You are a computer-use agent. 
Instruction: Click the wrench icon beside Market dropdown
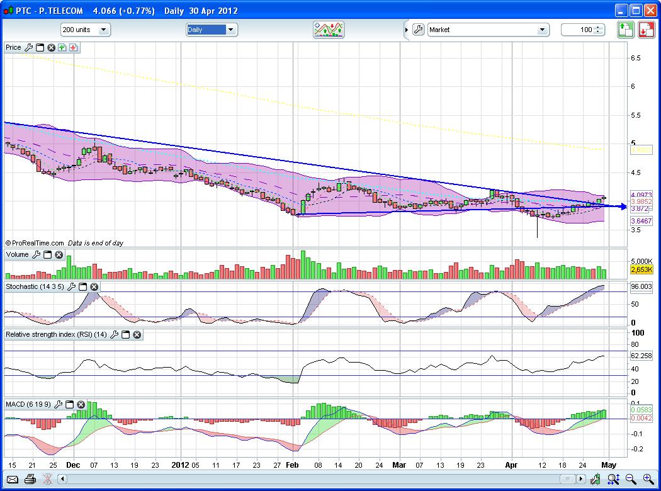pos(418,30)
